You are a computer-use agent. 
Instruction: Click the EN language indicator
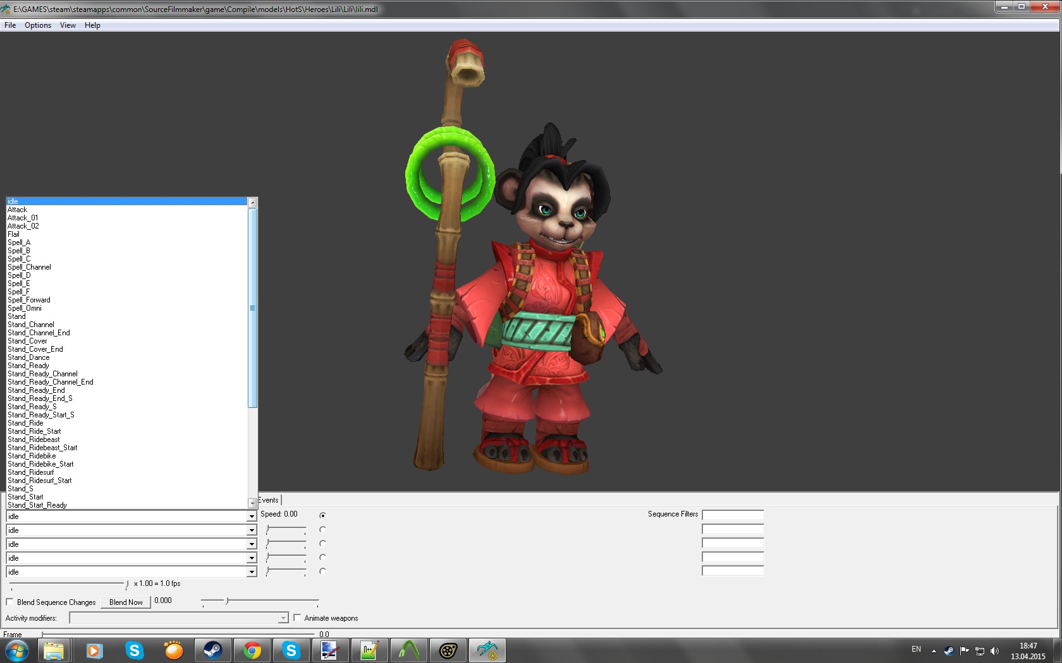click(x=916, y=649)
